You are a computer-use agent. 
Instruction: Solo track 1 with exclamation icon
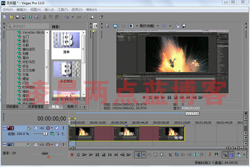pyautogui.click(x=63, y=128)
